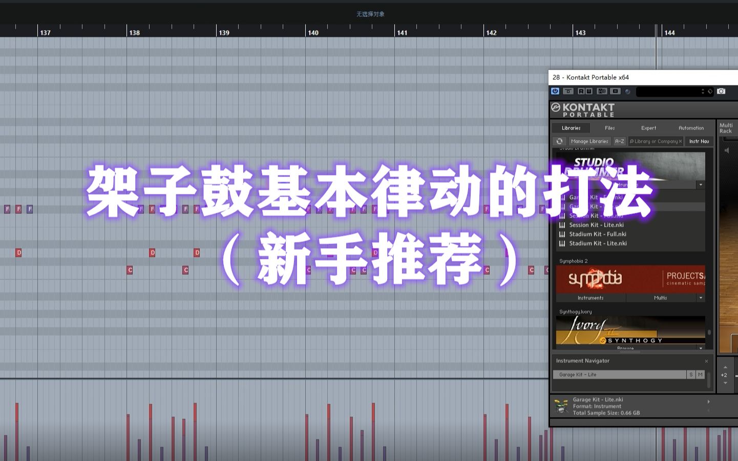Enable the W write automation button

(x=589, y=91)
